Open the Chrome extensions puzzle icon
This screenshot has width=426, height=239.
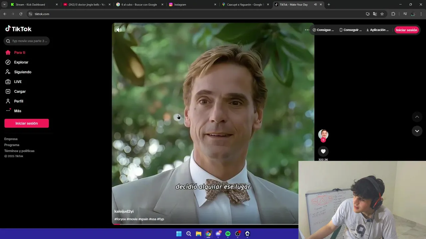point(393,14)
